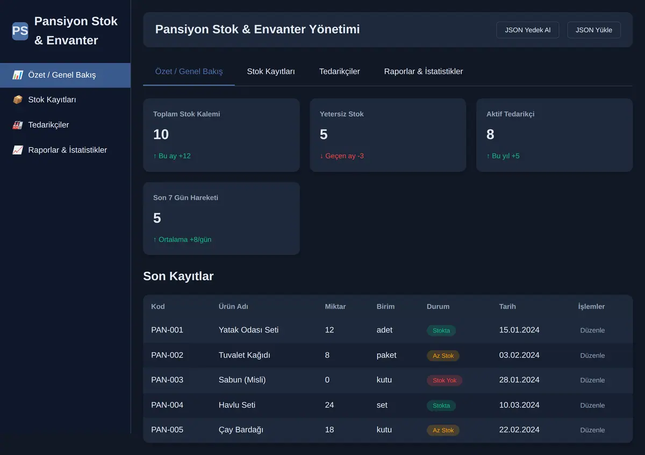Click the PAN-003 code cell

pyautogui.click(x=167, y=380)
